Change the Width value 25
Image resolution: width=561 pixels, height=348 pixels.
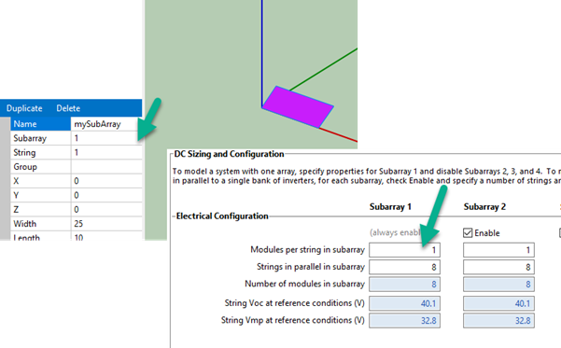coord(106,224)
